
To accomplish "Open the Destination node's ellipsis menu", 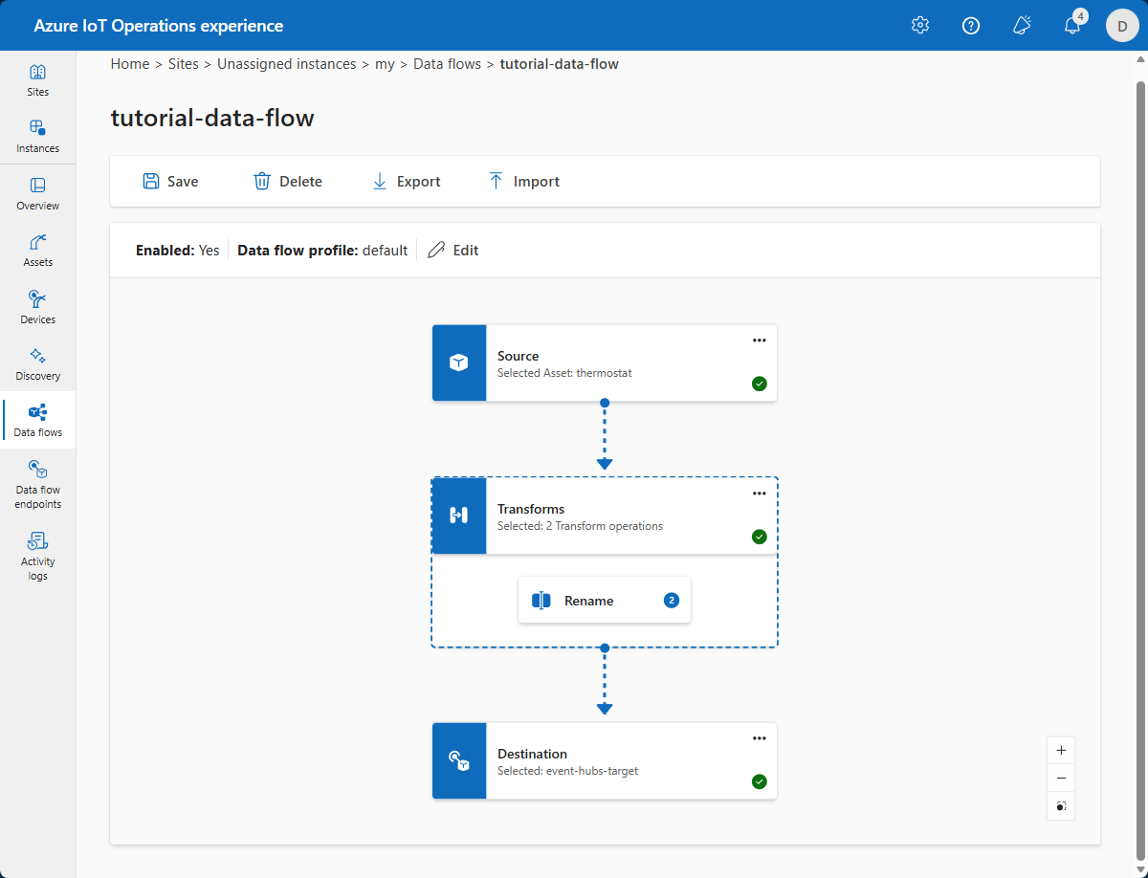I will pos(759,737).
